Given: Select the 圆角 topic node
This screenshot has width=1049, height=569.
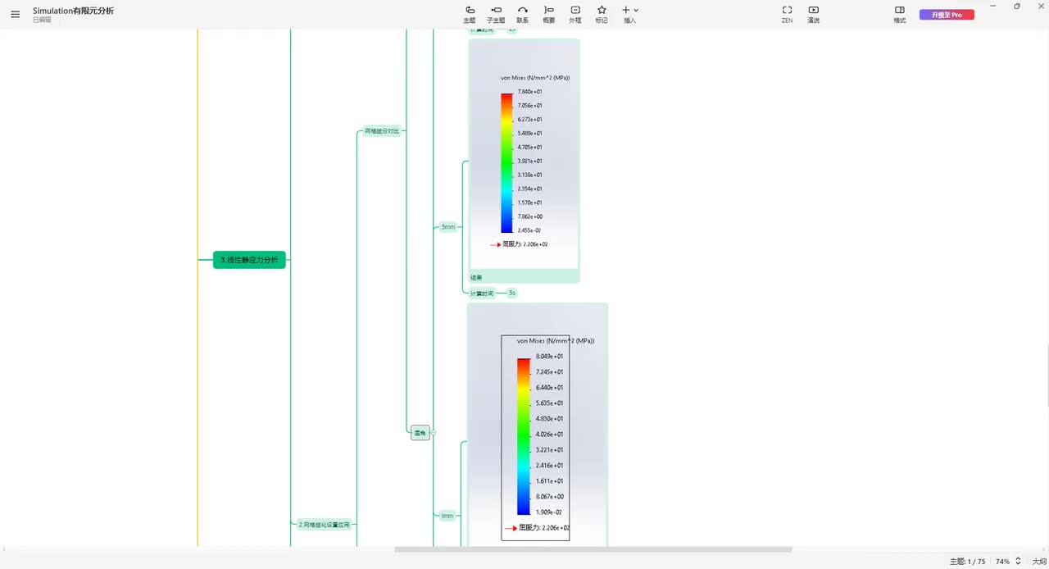Looking at the screenshot, I should tap(420, 433).
